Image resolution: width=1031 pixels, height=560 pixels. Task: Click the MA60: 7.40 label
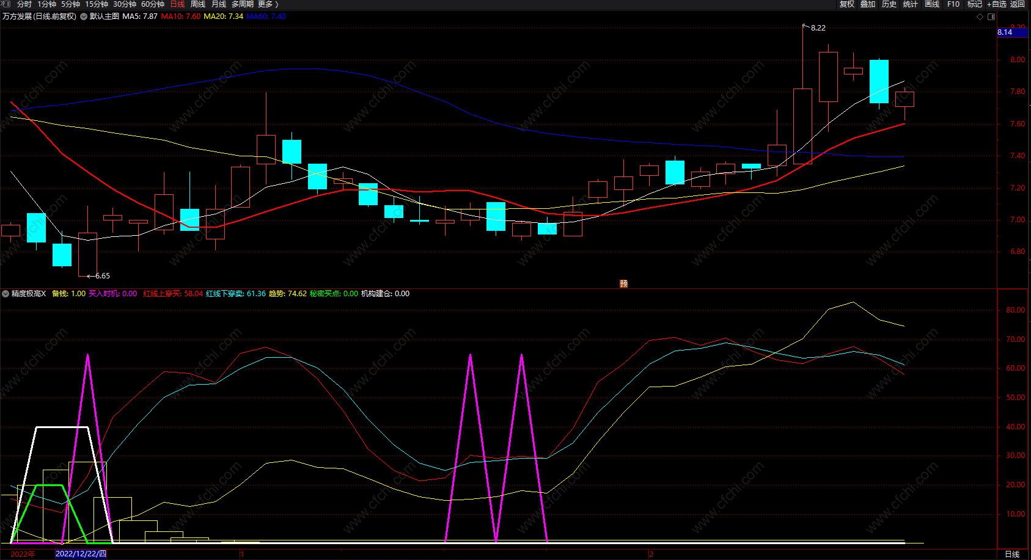click(x=266, y=16)
